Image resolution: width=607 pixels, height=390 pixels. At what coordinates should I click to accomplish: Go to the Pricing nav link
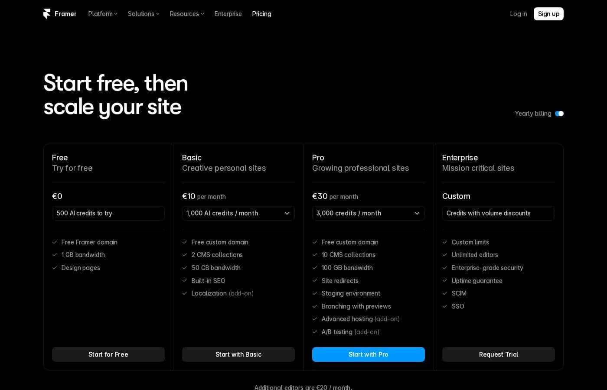click(262, 14)
